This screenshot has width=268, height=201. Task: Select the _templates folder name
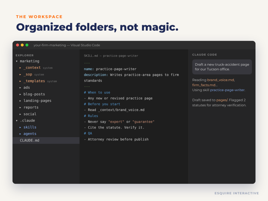34,81
